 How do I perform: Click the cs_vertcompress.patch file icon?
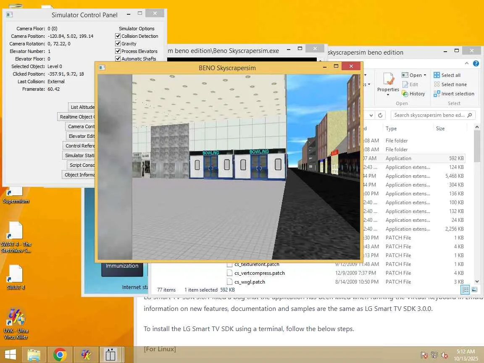[229, 273]
